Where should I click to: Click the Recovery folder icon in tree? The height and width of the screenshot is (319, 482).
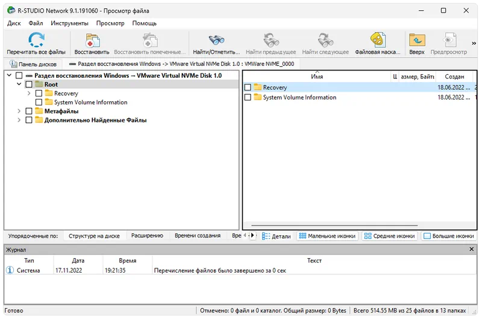(x=49, y=93)
